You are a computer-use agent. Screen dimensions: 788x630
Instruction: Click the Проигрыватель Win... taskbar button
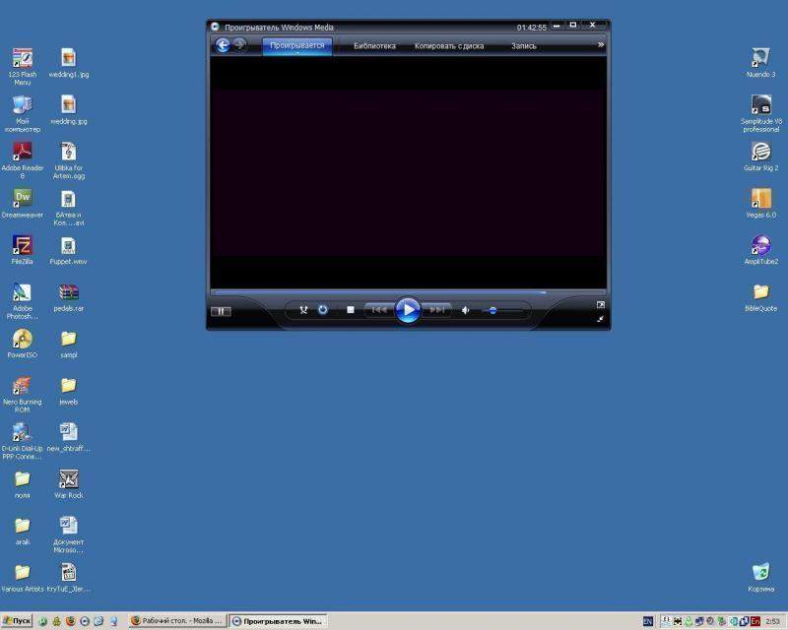point(278,621)
